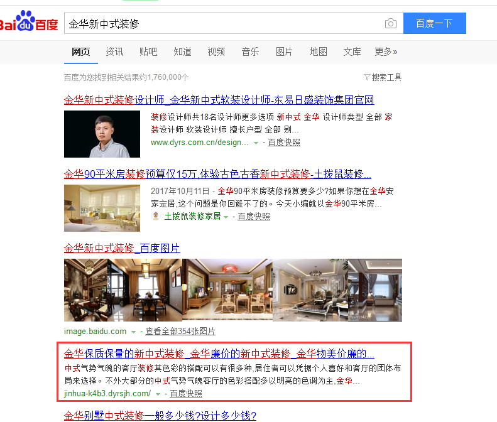
Task: Switch to the 图片 tab
Action: pos(284,51)
